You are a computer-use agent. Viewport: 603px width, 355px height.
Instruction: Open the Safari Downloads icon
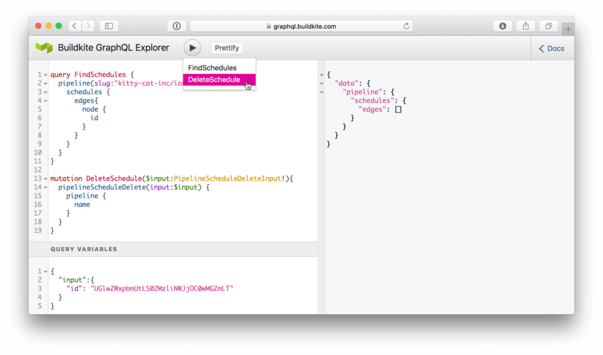(502, 26)
